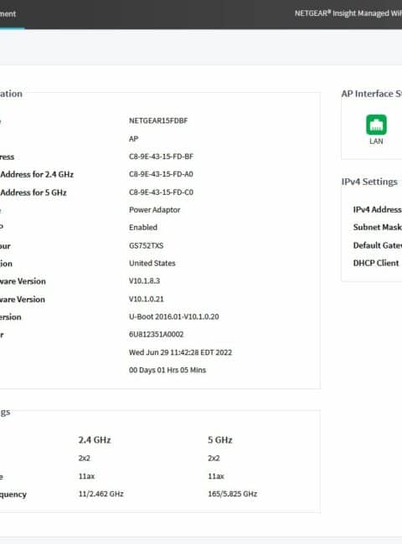The width and height of the screenshot is (402, 544).
Task: Select MAC address C8-9E-43-15-FD-BF
Action: tap(161, 157)
